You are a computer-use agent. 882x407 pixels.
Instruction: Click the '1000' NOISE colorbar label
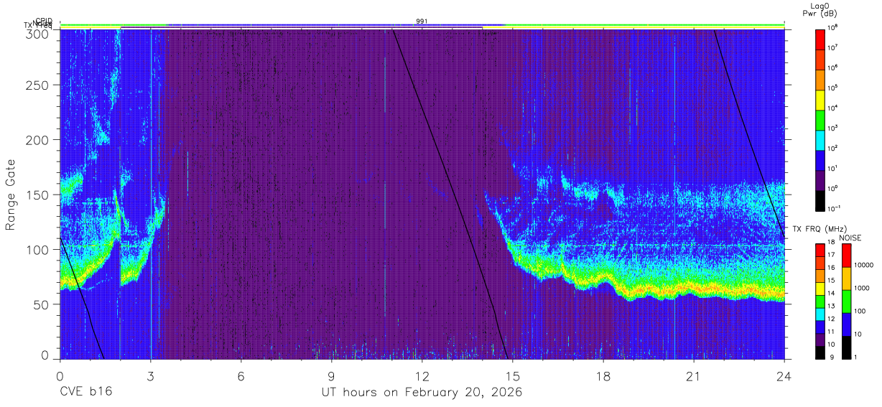863,289
